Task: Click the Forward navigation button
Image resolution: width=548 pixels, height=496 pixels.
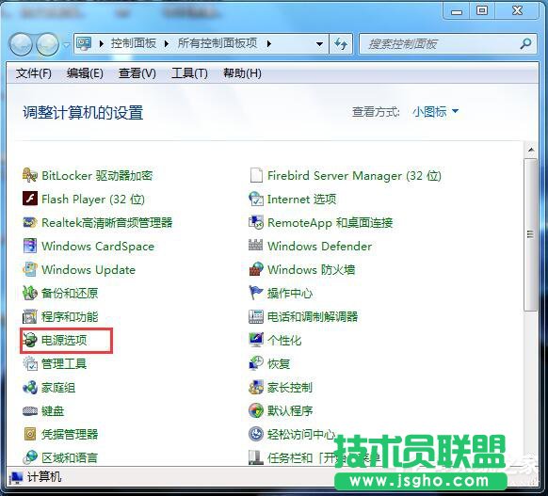Action: click(x=47, y=44)
